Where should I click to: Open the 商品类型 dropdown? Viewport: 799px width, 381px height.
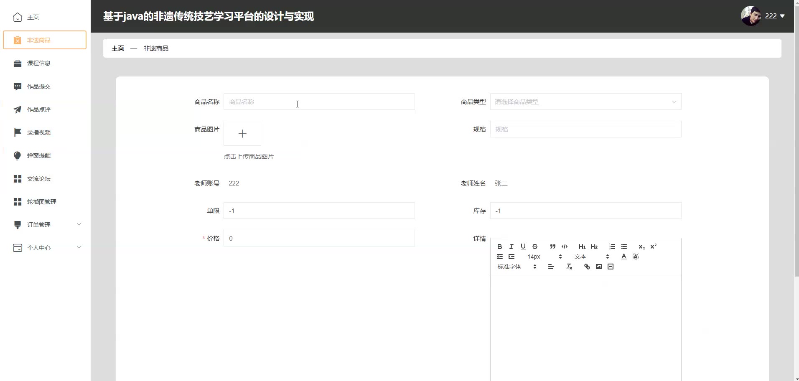[585, 102]
